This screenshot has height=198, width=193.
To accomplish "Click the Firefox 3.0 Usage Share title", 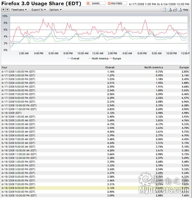I will click(41, 3).
